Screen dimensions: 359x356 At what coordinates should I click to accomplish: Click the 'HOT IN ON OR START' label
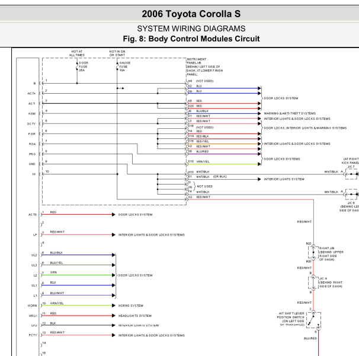coord(117,53)
